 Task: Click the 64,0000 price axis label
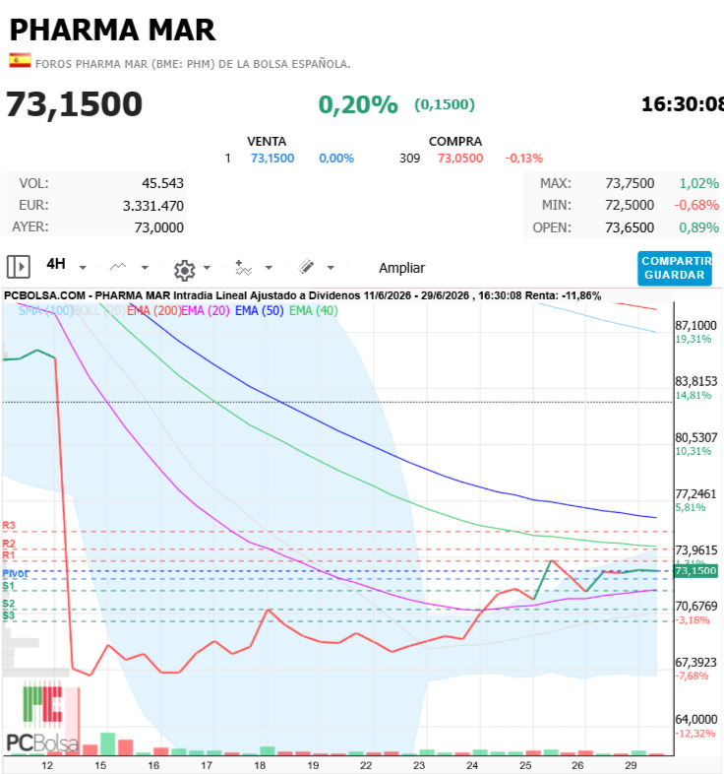click(x=695, y=719)
